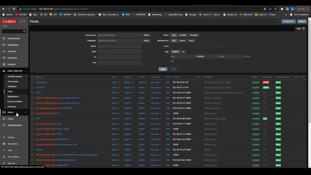Collapse the Data collection menu
The height and width of the screenshot is (175, 311).
[x=14, y=71]
